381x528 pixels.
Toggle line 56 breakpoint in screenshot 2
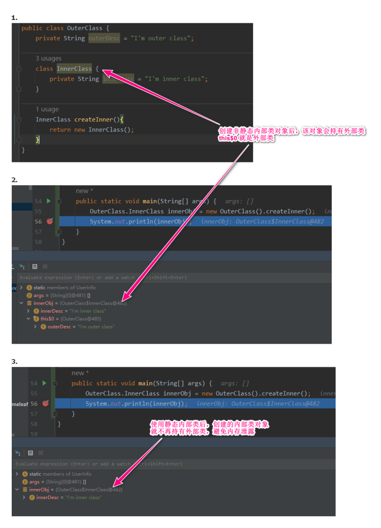pos(50,221)
